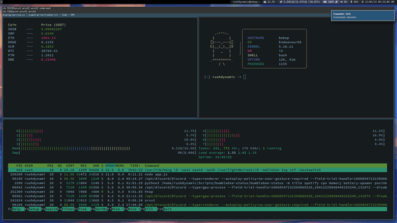Activate Search in htop's bottom bar

tap(50, 209)
